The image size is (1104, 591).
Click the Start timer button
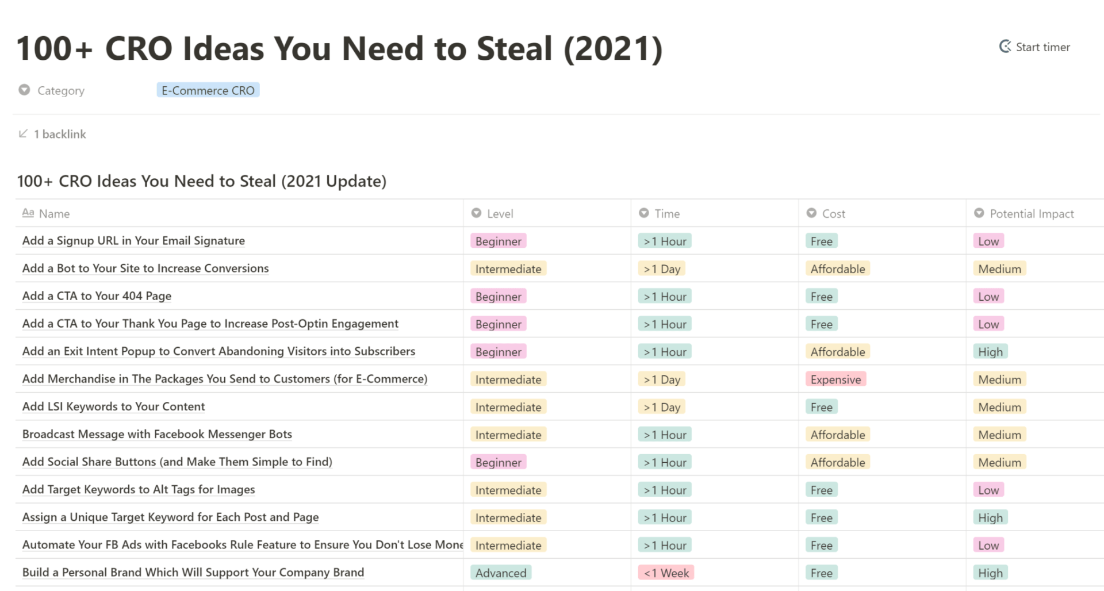(x=1034, y=47)
